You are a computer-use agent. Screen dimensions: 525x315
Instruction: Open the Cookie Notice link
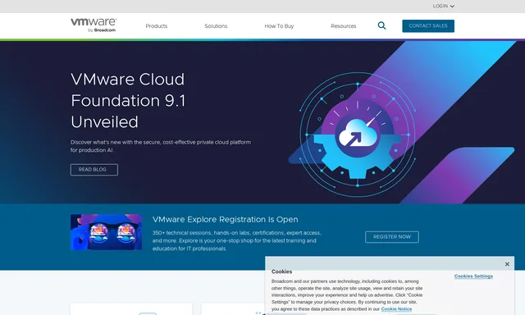coord(396,309)
